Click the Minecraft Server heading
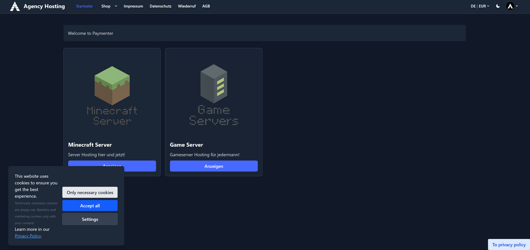Viewport: 530px width, 250px height. [90, 145]
